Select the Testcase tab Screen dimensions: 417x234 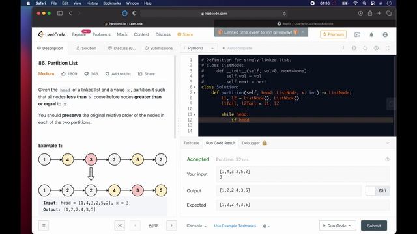pos(192,143)
